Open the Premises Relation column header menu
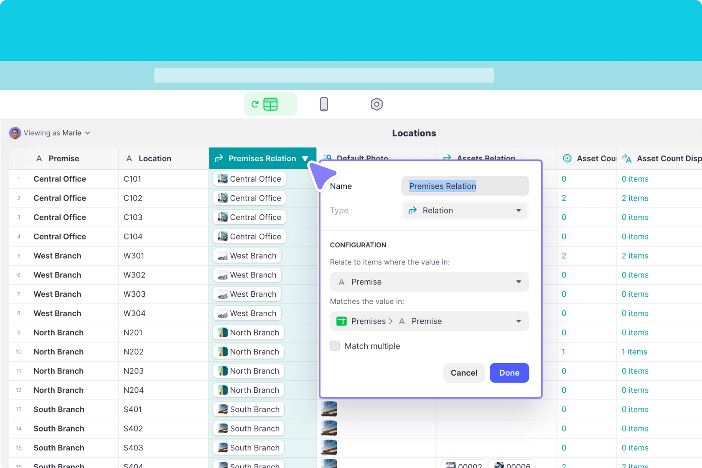This screenshot has width=702, height=468. point(305,158)
